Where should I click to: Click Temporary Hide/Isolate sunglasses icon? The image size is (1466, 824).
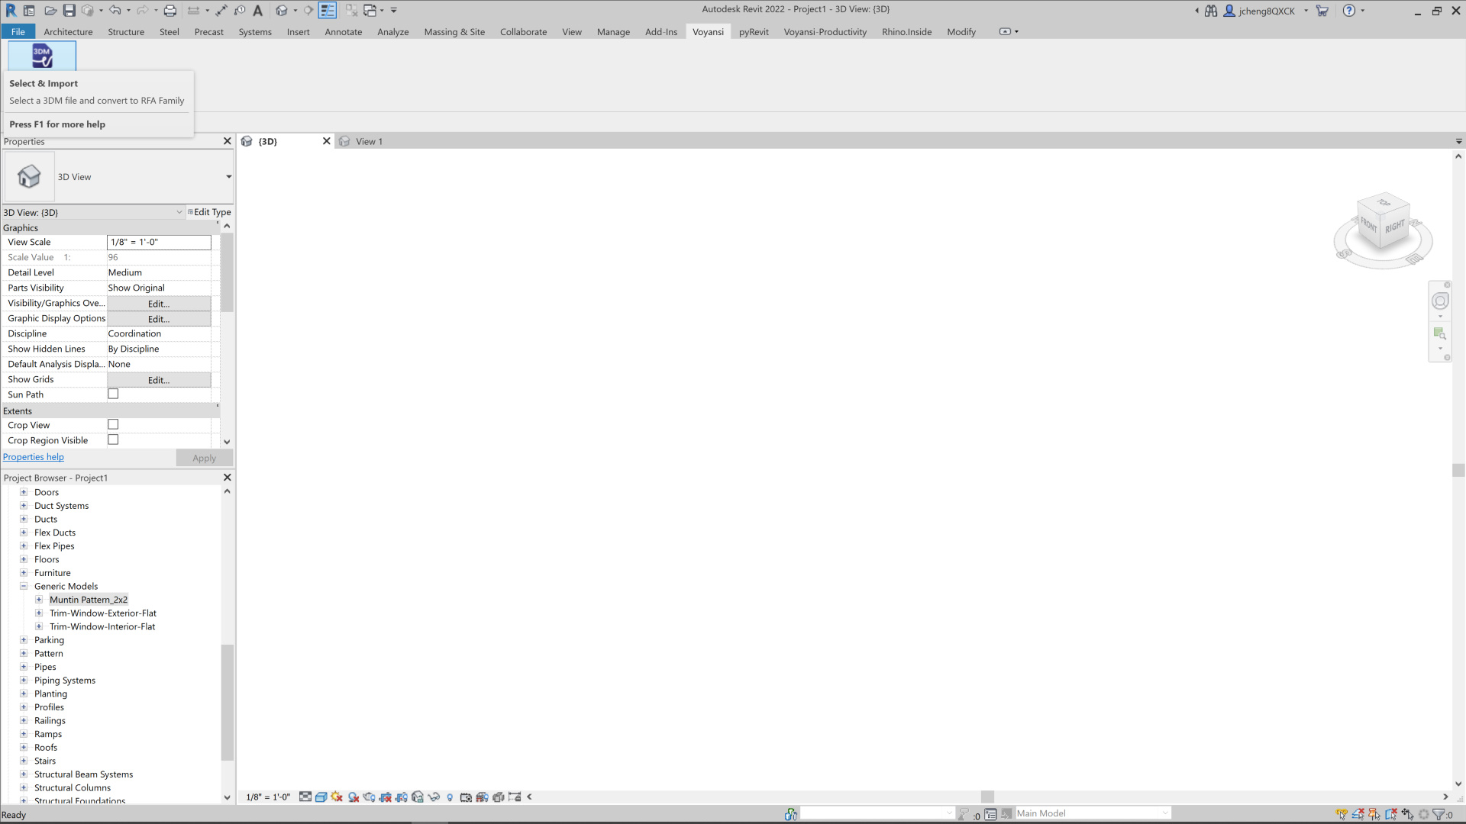(x=434, y=797)
